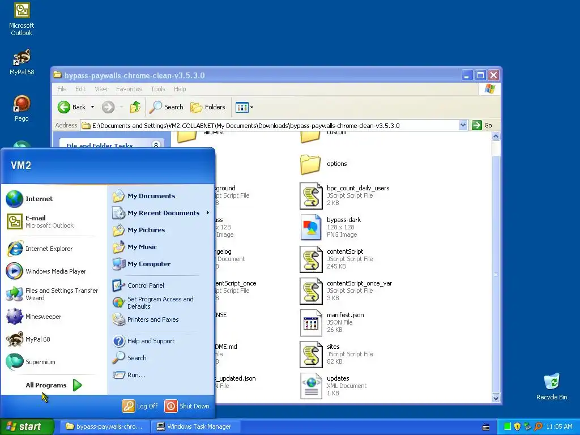Click Back arrow in Explorer toolbar
The height and width of the screenshot is (435, 580).
tap(72, 107)
